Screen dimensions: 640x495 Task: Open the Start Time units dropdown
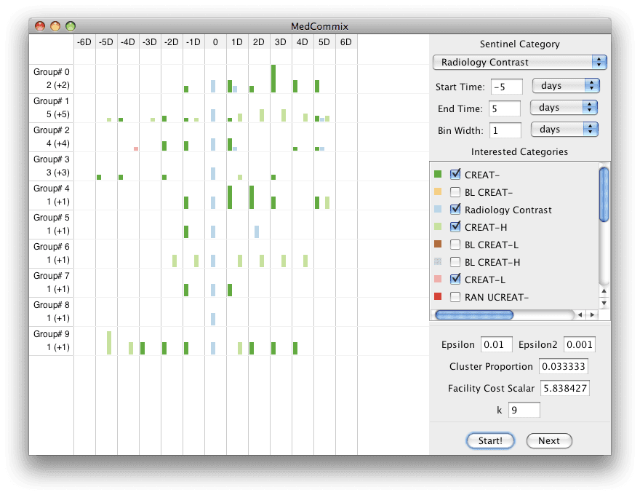565,85
